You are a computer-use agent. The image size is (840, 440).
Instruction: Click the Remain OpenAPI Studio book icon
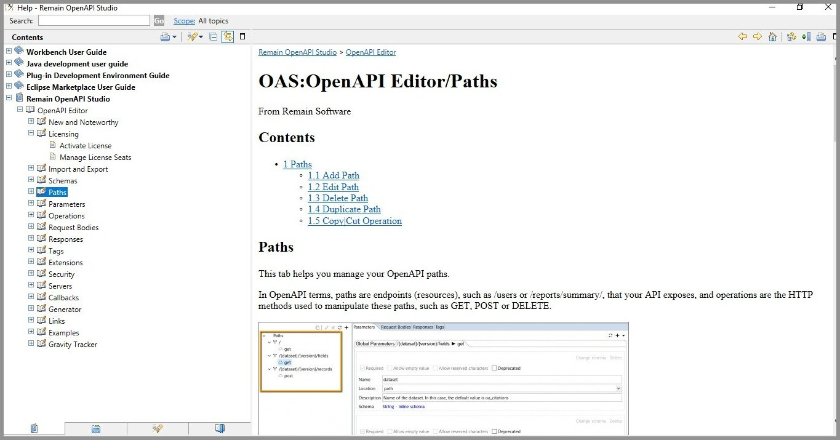[x=19, y=98]
